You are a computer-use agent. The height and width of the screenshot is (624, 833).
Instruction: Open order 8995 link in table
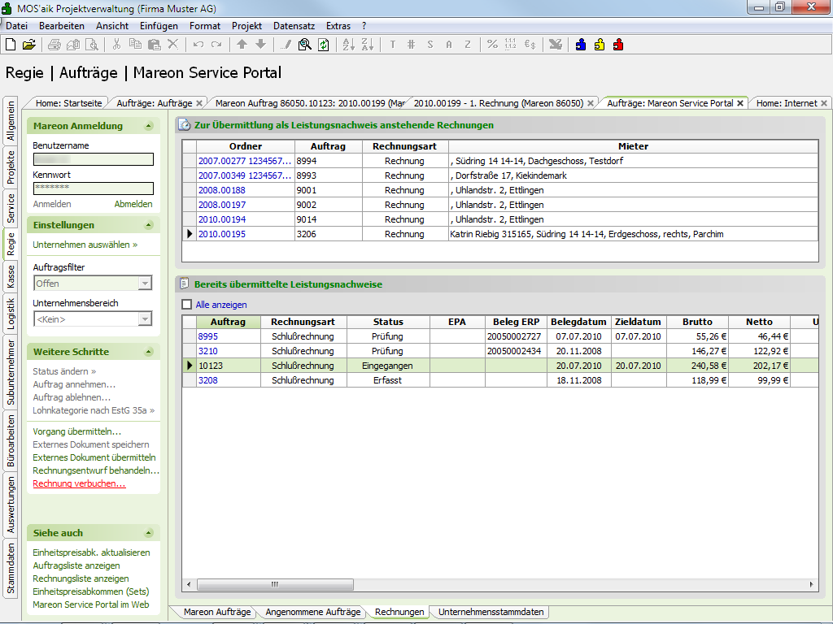click(207, 336)
